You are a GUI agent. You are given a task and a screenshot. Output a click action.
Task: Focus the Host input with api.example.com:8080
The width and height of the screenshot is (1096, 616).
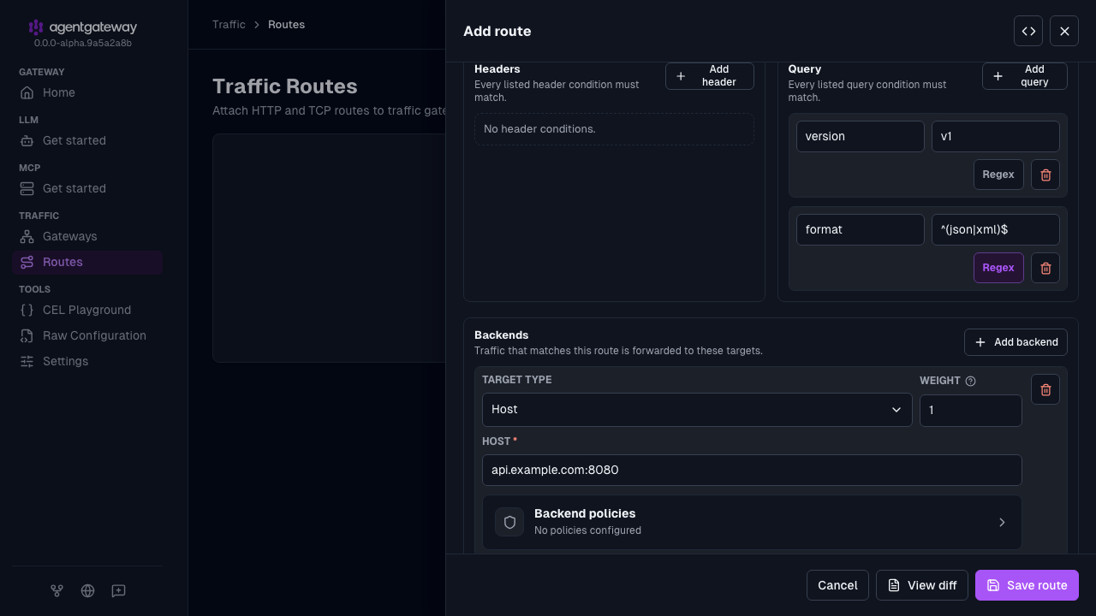tap(752, 470)
